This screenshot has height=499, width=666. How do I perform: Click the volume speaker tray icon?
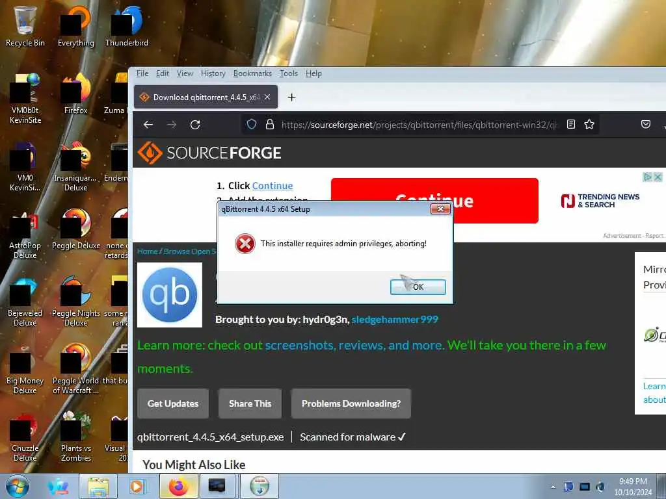coord(600,487)
